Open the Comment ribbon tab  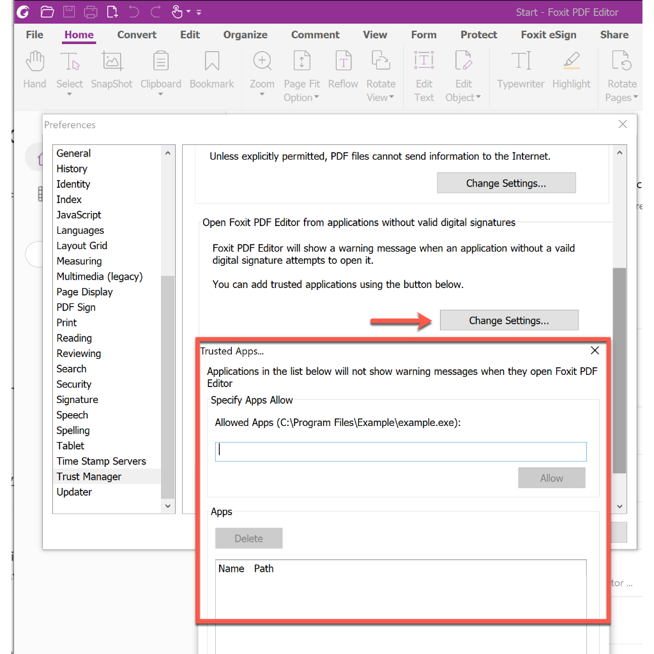click(316, 35)
